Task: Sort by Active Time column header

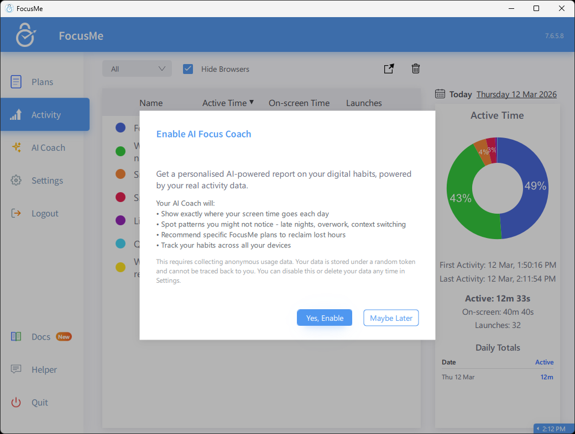Action: click(x=228, y=103)
